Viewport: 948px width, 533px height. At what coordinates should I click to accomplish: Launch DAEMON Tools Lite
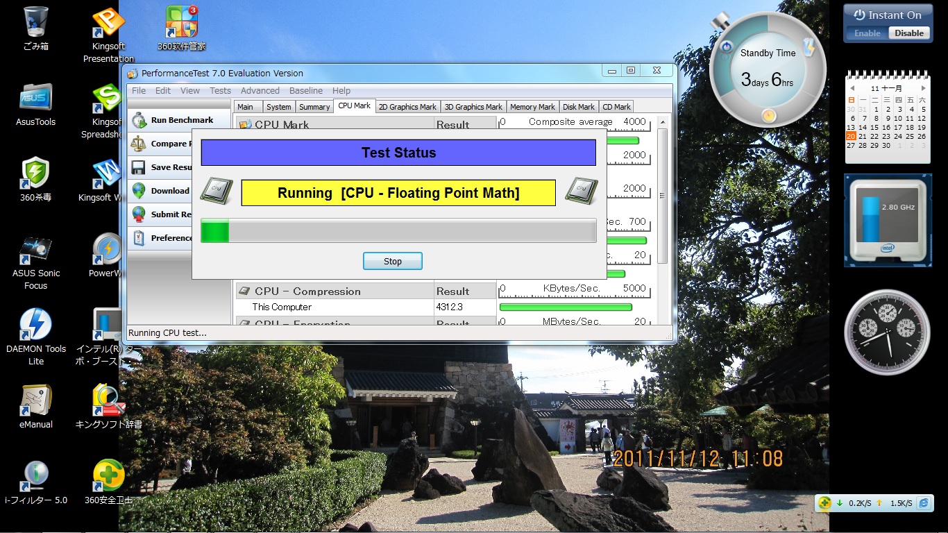tap(35, 337)
